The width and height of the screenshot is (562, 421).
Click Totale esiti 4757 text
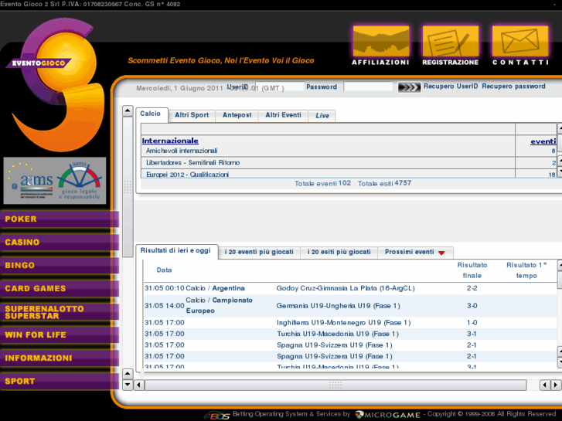[x=384, y=183]
